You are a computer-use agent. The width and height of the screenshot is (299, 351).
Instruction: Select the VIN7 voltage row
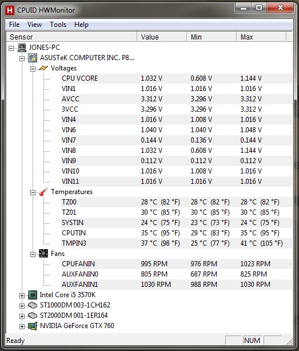[176, 140]
